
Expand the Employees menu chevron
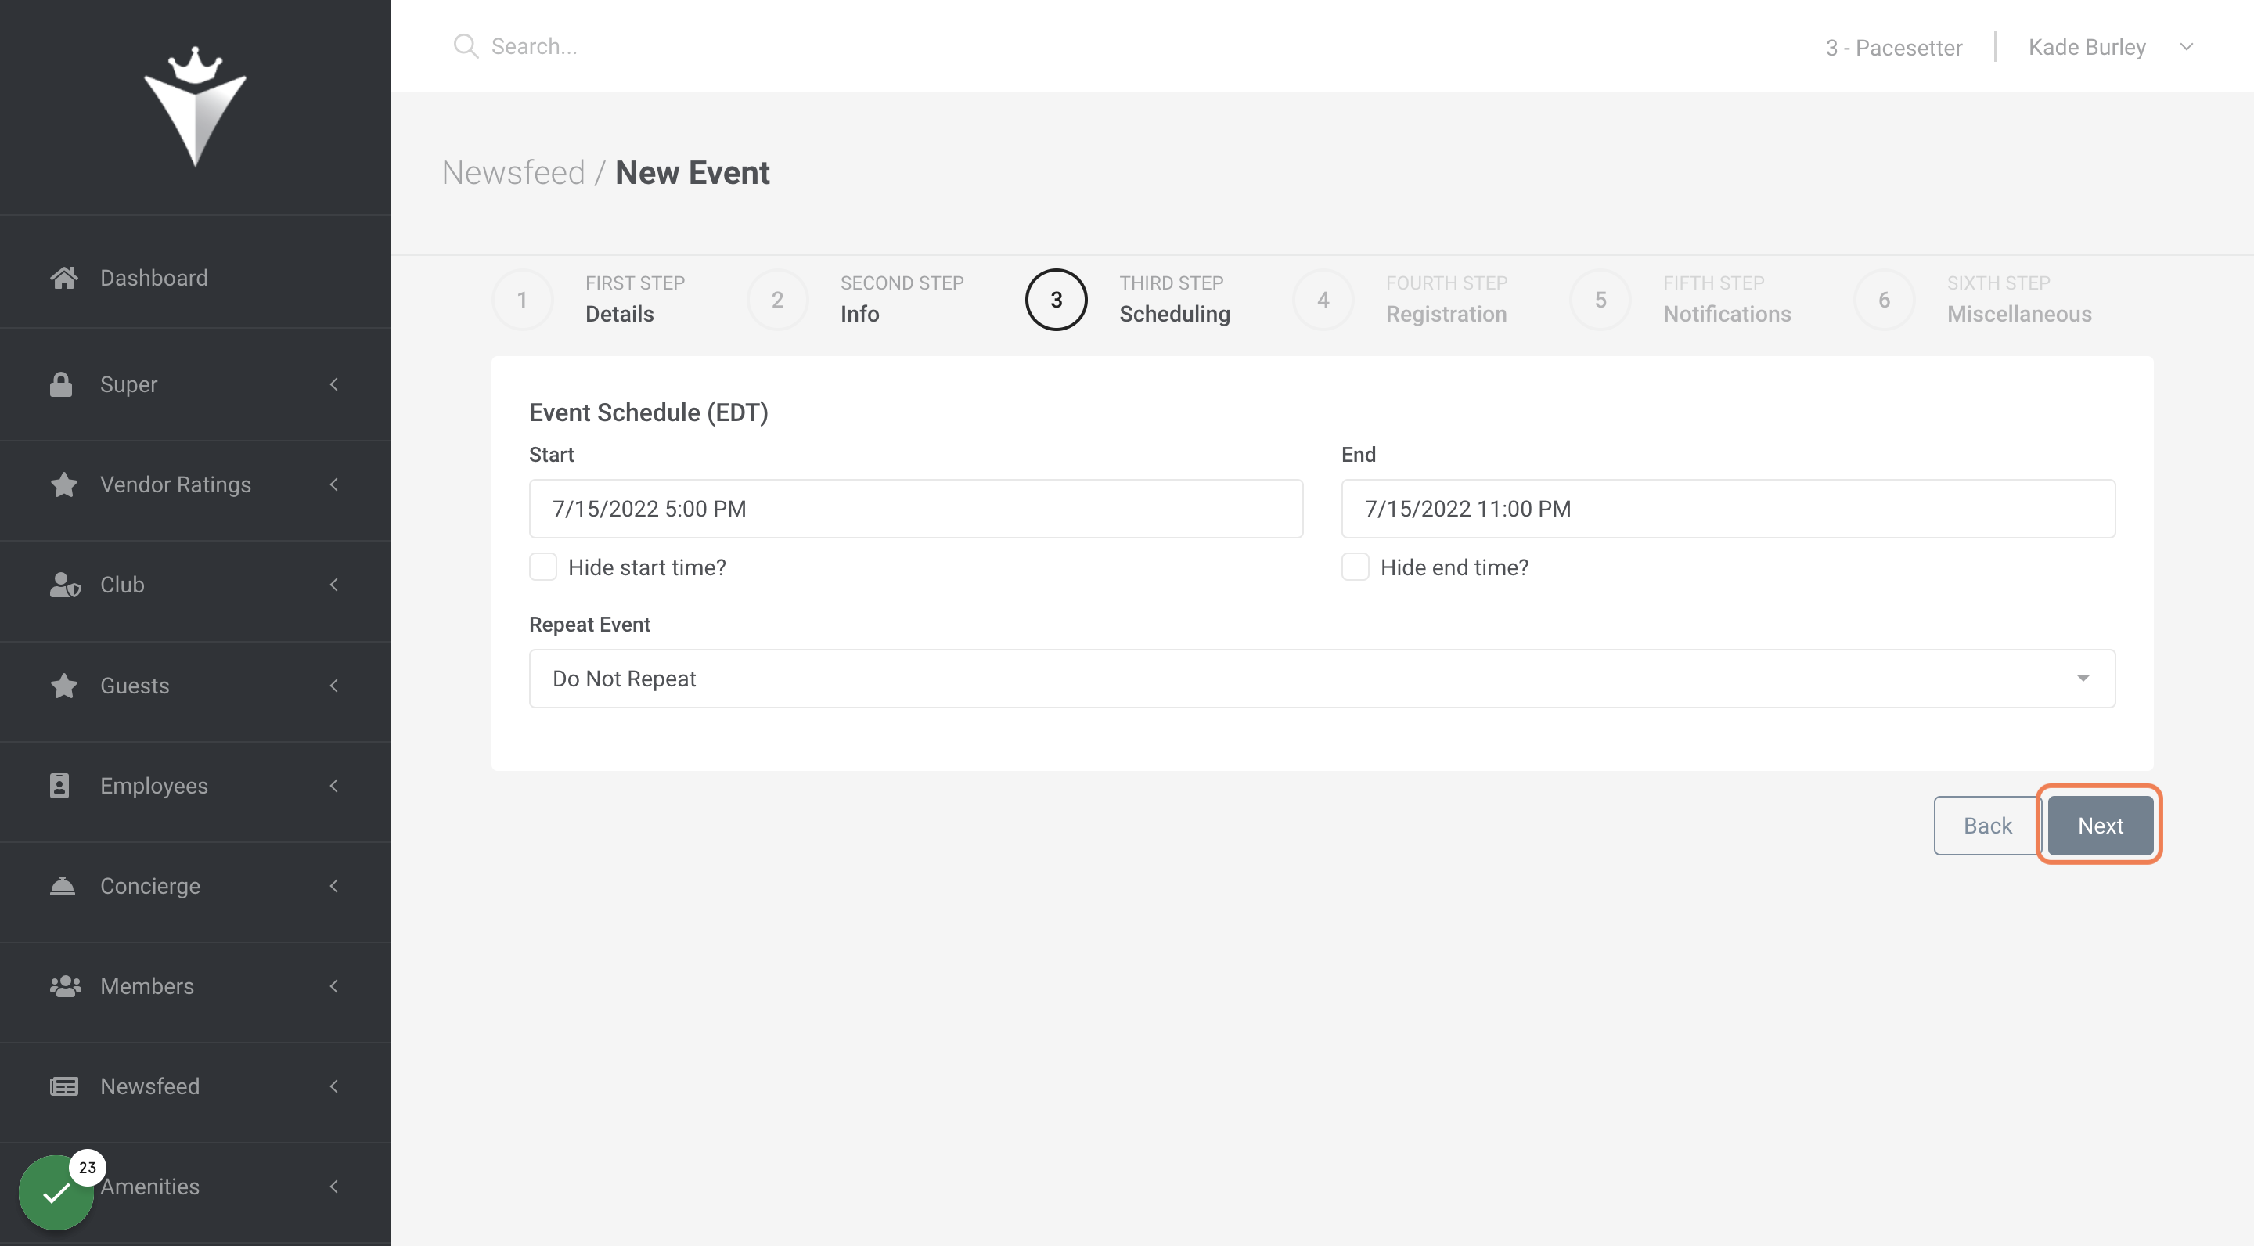point(333,785)
